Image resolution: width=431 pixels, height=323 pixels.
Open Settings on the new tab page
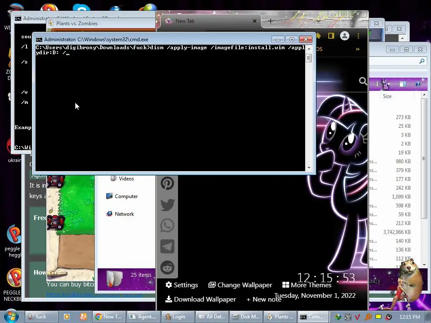[x=182, y=285]
